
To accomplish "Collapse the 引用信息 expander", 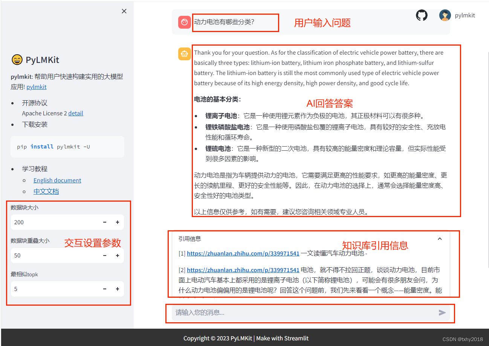I will [440, 239].
